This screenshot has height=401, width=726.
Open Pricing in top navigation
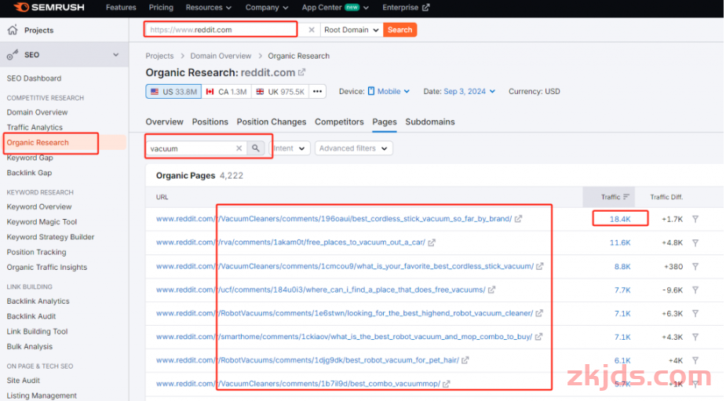(161, 7)
